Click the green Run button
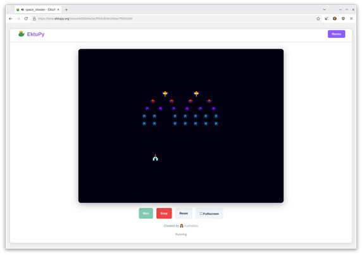 (146, 213)
